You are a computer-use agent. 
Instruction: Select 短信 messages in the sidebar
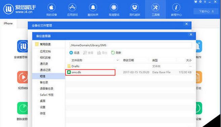pyautogui.click(x=49, y=76)
